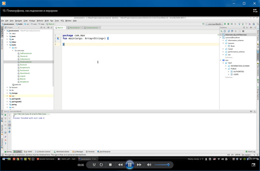
Task: Adjust the media player volume slider
Action: tap(162, 165)
